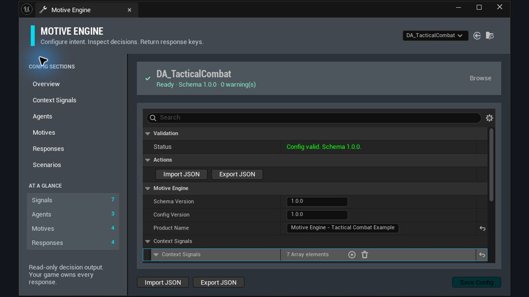Click Export JSON in the Actions row
This screenshot has width=529, height=297.
(x=237, y=174)
